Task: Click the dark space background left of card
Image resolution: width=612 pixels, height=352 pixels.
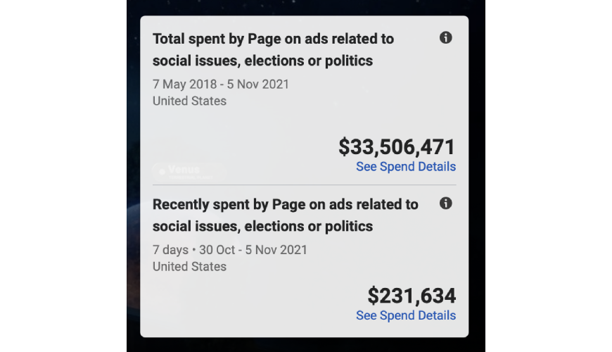Action: tap(133, 176)
